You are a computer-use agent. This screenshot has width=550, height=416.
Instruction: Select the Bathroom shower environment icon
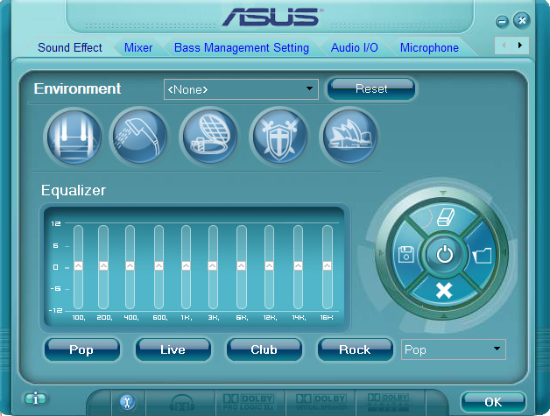pyautogui.click(x=139, y=136)
